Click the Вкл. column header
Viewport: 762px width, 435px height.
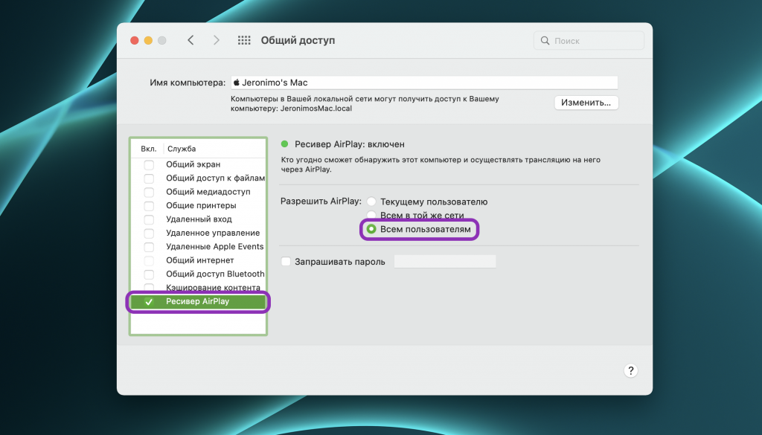[149, 149]
